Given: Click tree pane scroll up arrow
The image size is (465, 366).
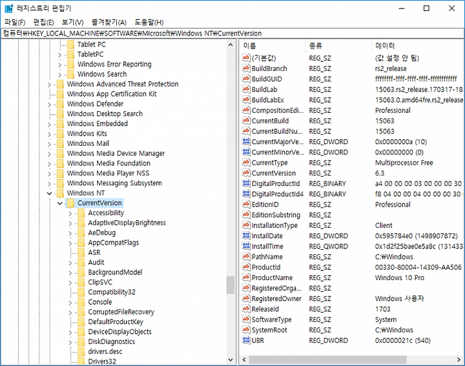Looking at the screenshot, I should coord(231,45).
